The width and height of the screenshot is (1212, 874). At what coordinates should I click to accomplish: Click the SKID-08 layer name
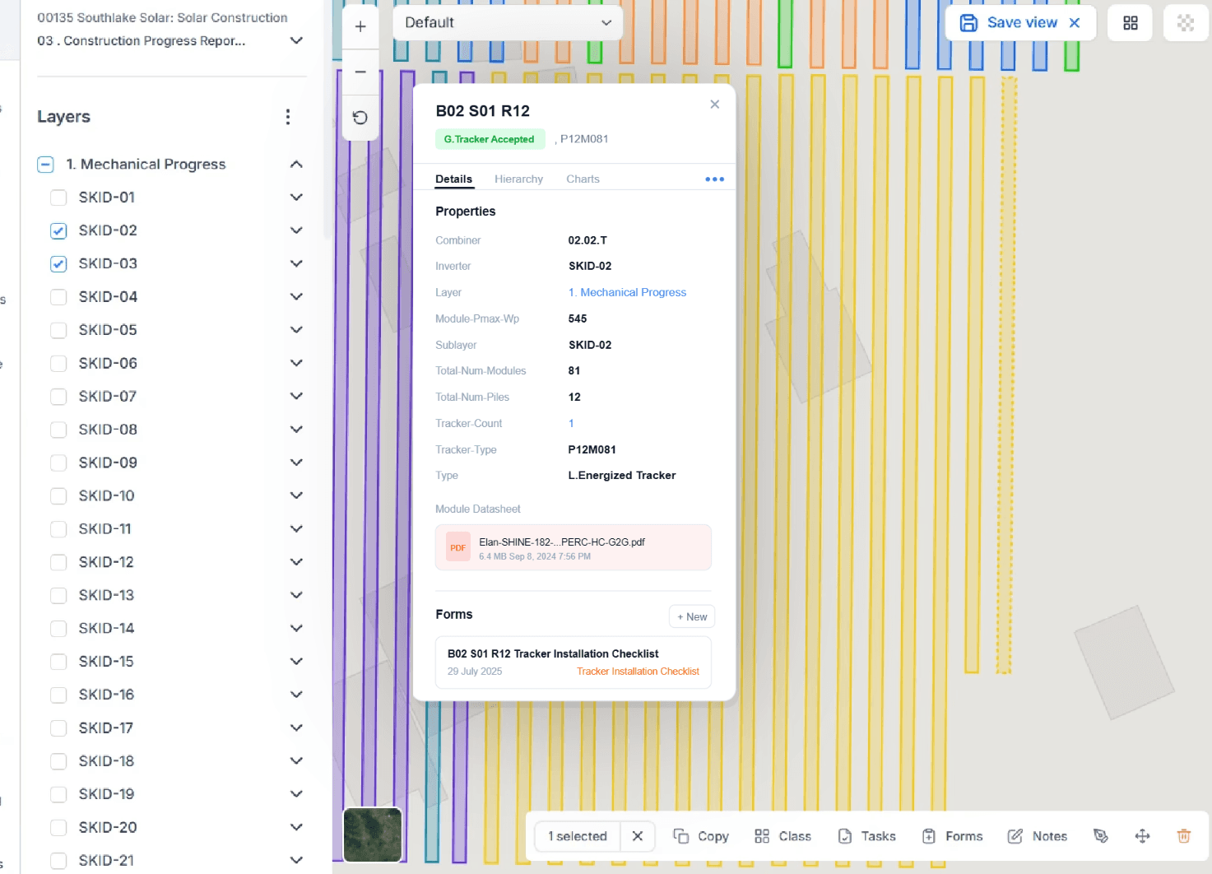[x=108, y=430]
